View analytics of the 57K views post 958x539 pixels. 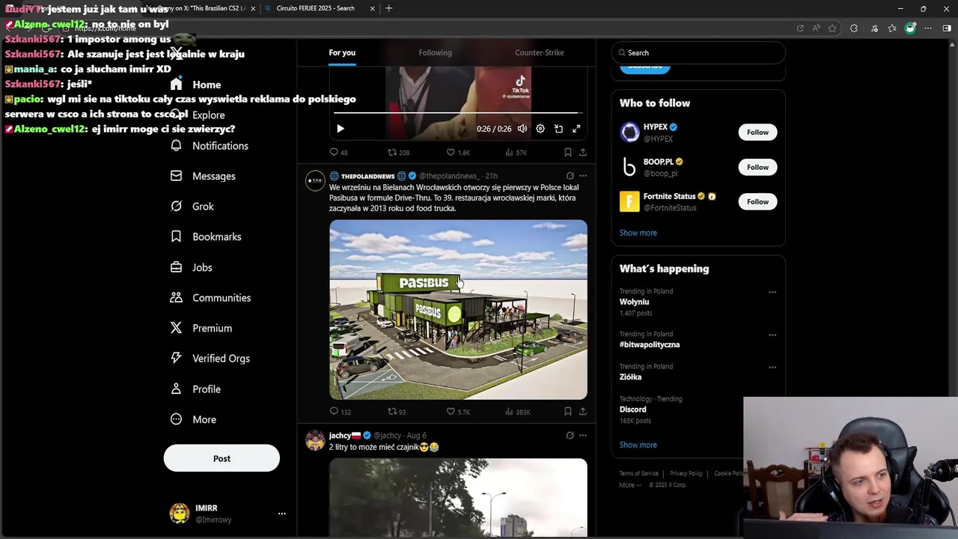click(x=516, y=152)
